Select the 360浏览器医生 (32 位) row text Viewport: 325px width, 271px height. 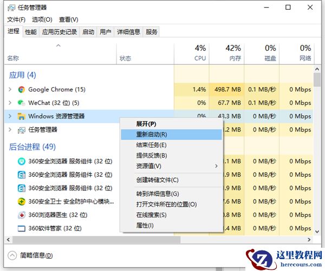coord(58,215)
